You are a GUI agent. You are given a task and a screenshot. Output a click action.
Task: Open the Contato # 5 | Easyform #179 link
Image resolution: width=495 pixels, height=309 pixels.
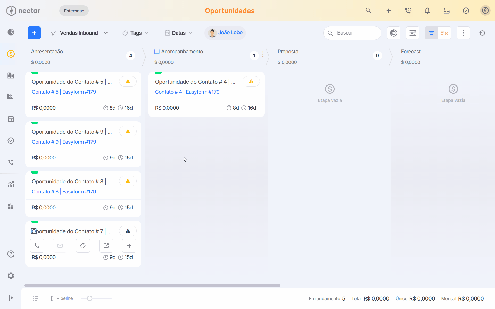coord(64,92)
